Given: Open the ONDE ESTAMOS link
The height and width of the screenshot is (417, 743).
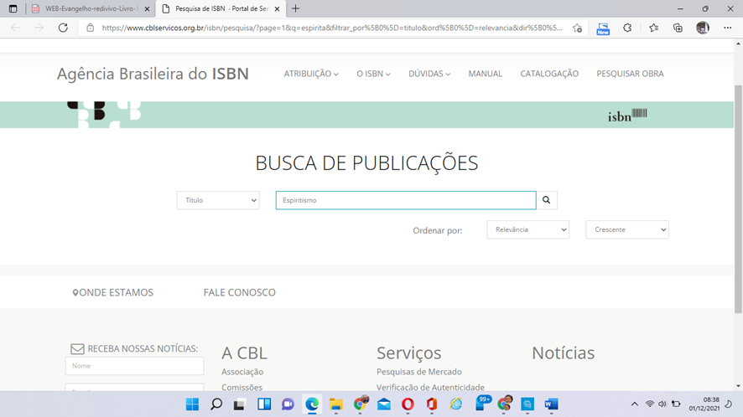Looking at the screenshot, I should 112,292.
